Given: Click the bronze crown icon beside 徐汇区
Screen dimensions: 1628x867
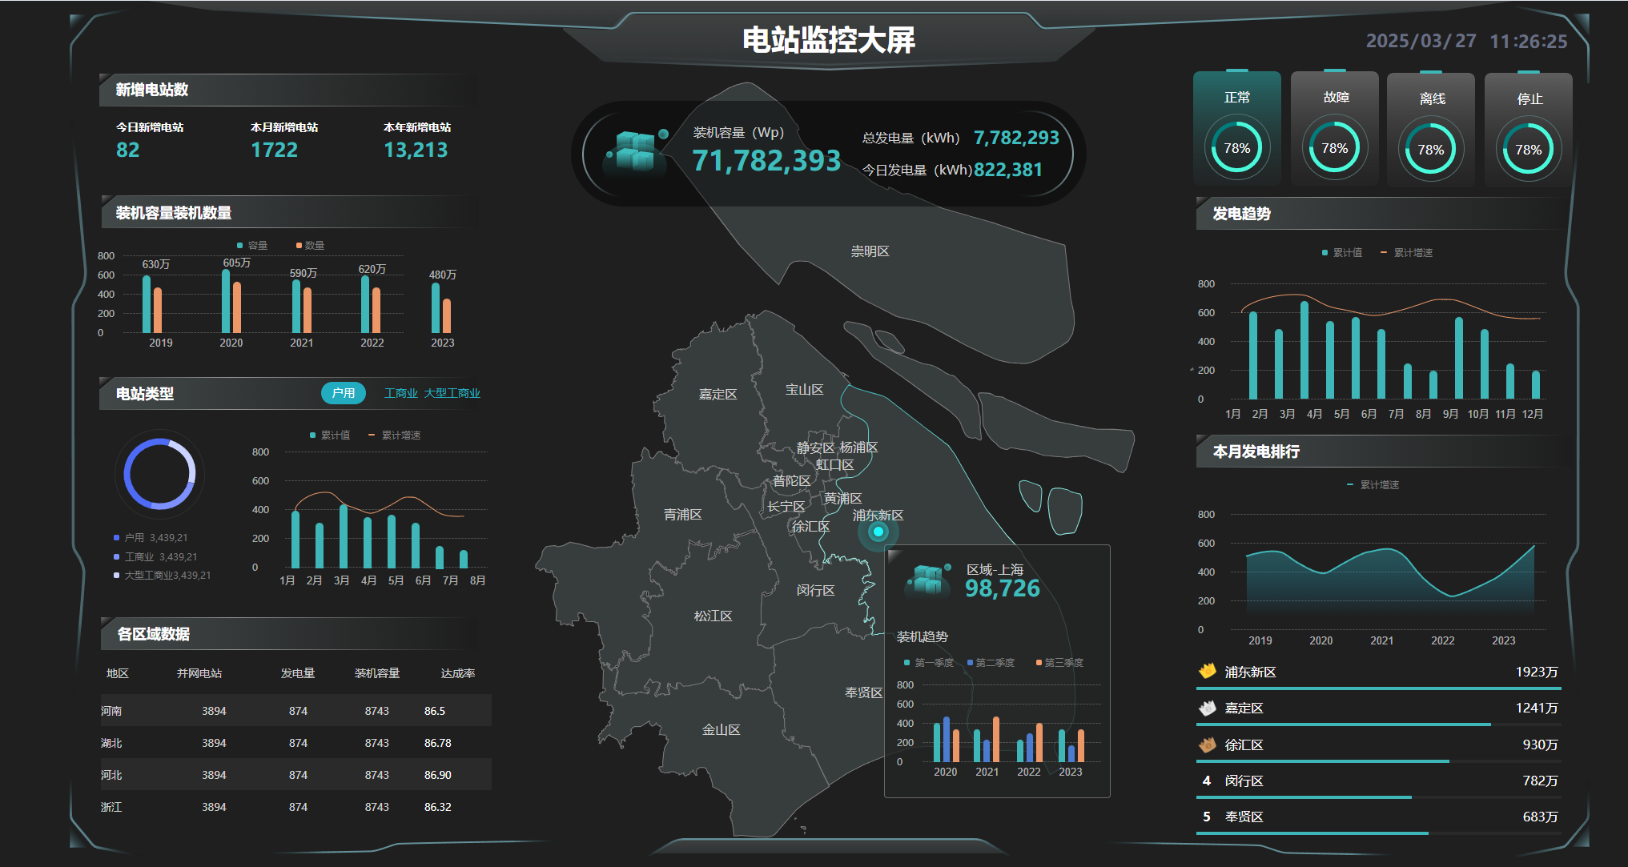Looking at the screenshot, I should click(1207, 745).
